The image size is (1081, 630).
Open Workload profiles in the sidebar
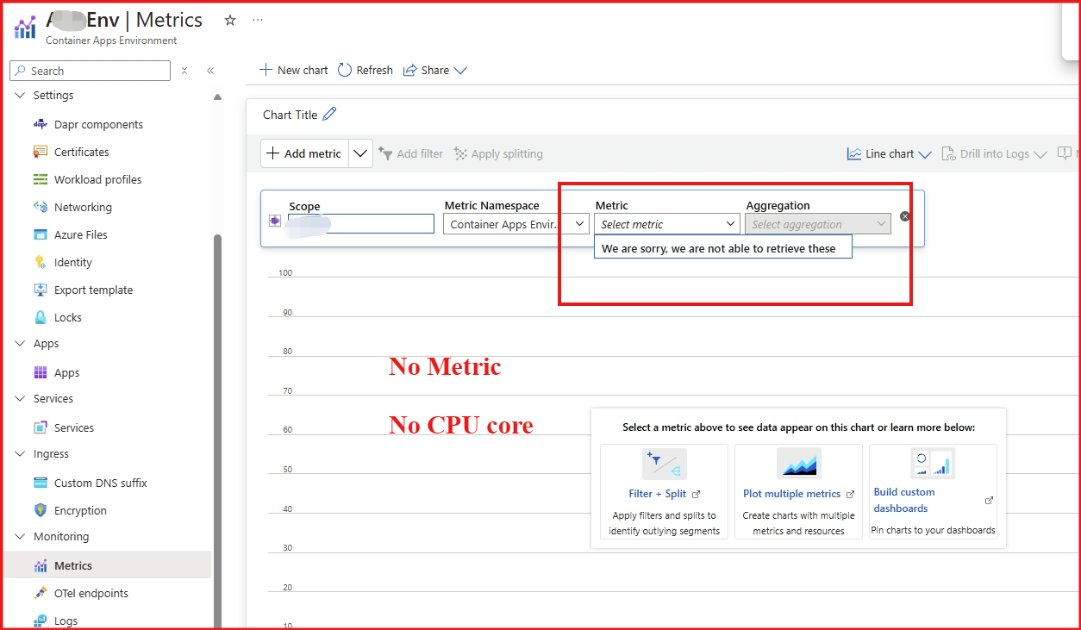(x=97, y=180)
